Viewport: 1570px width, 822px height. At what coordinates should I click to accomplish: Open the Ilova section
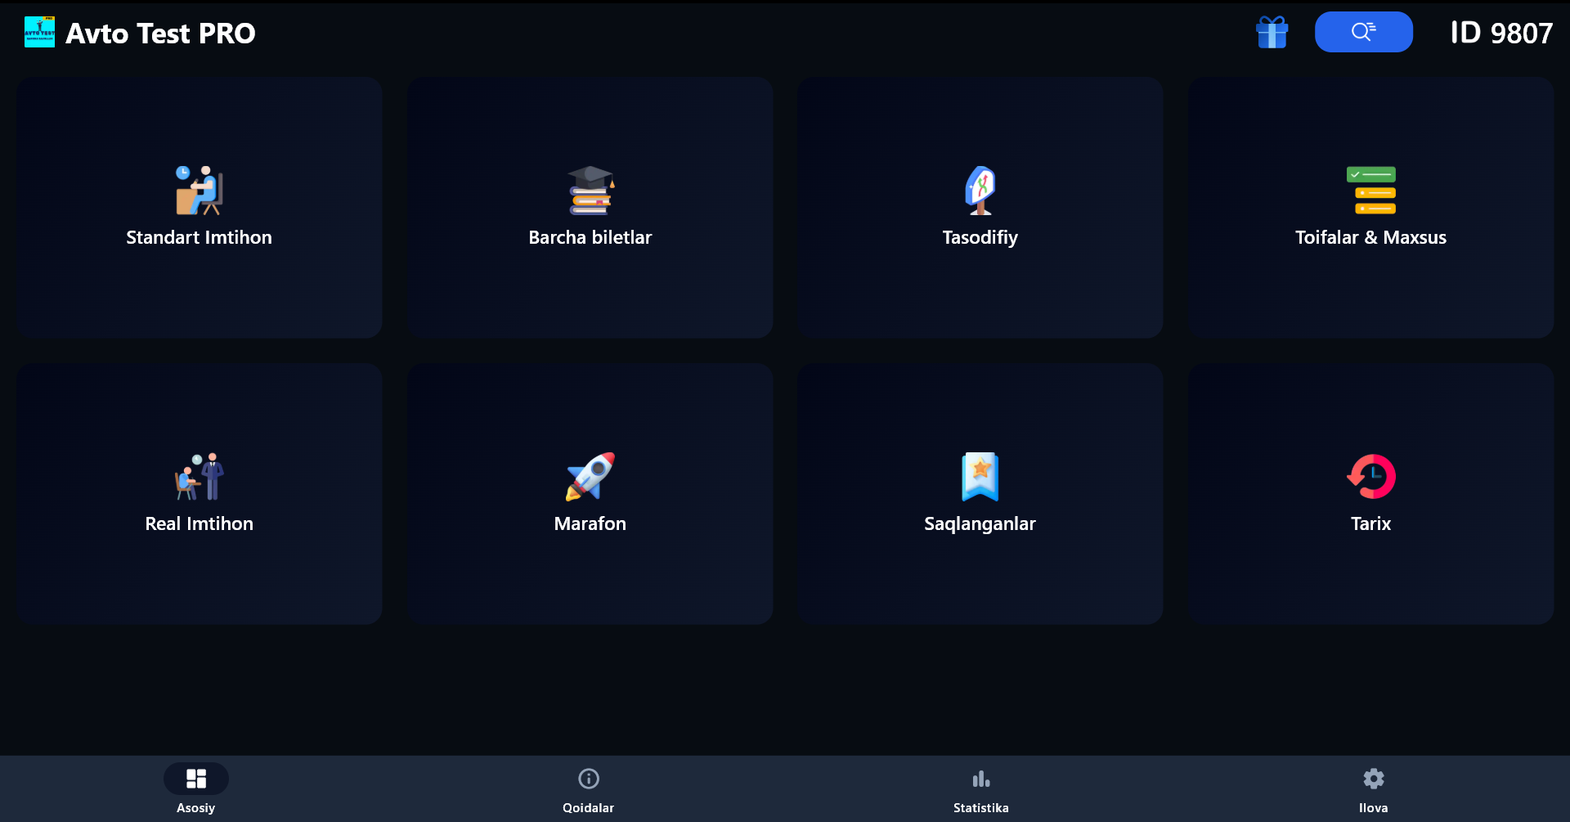[x=1375, y=788]
